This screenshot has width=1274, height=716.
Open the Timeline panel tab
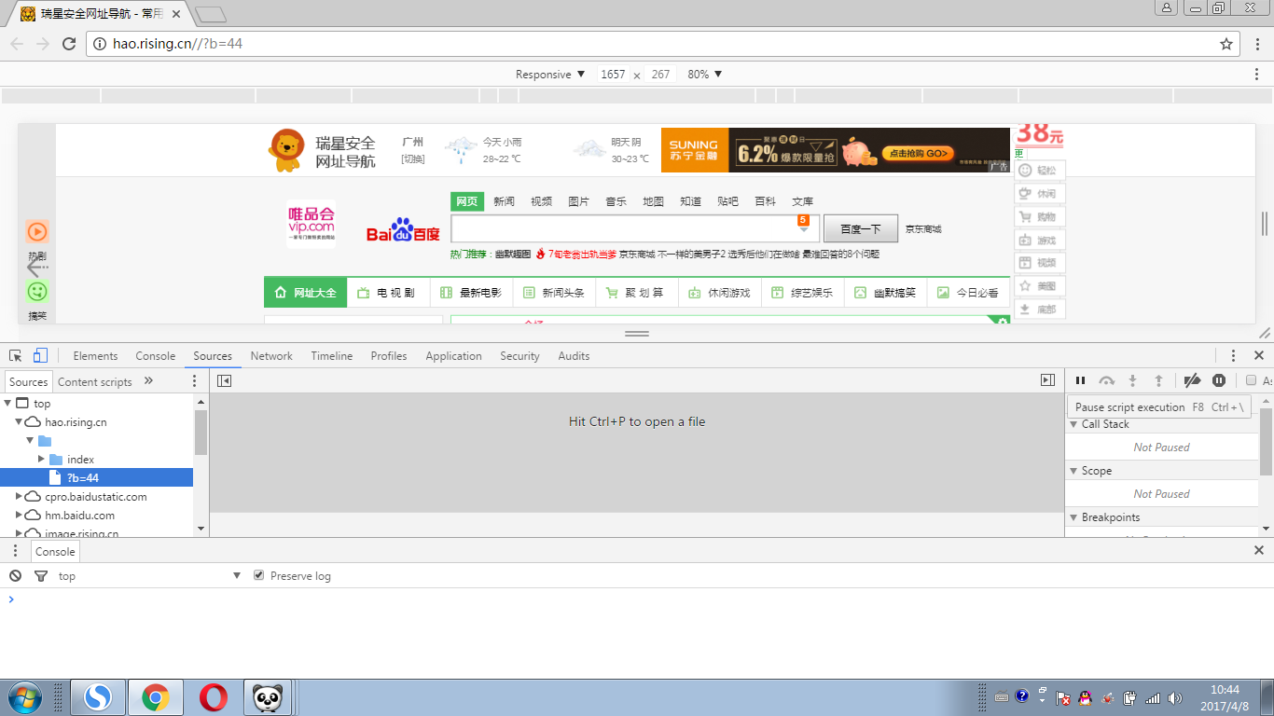pyautogui.click(x=332, y=355)
